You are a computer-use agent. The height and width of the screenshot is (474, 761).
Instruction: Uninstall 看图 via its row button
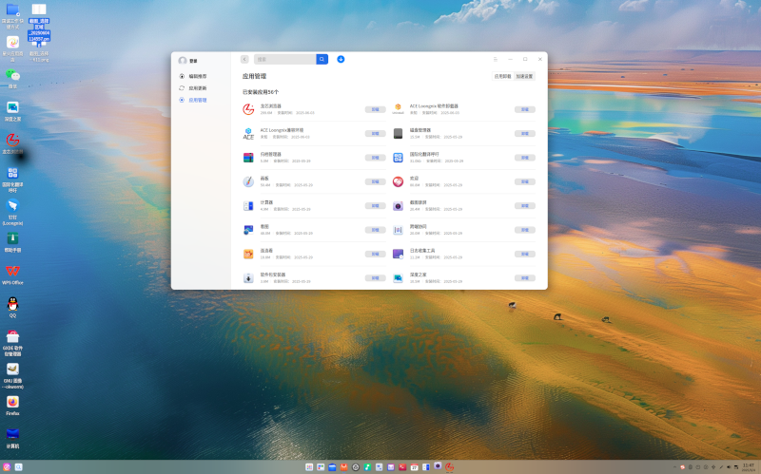pos(375,230)
